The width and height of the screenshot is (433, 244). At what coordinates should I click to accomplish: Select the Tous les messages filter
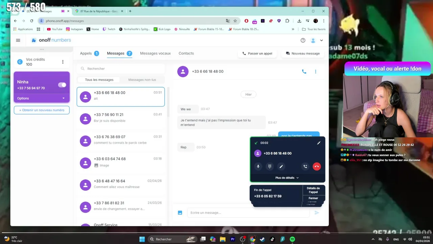[x=99, y=80]
